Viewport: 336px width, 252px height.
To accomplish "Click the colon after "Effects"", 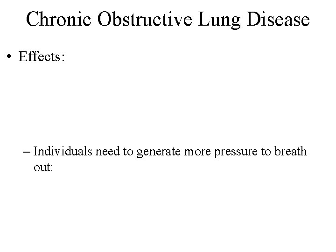I will click(63, 58).
